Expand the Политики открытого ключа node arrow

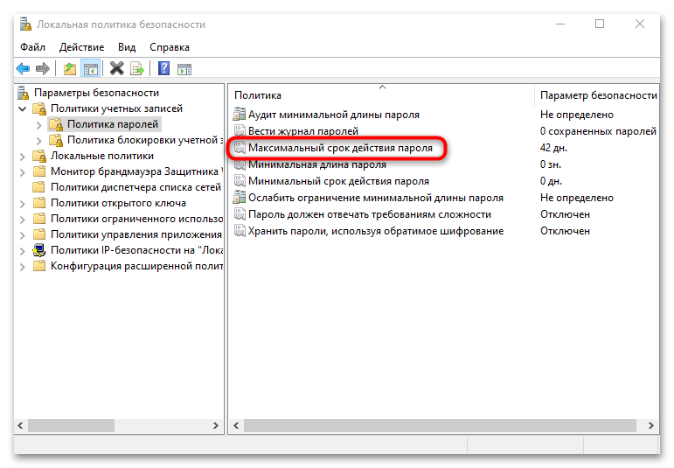click(23, 204)
